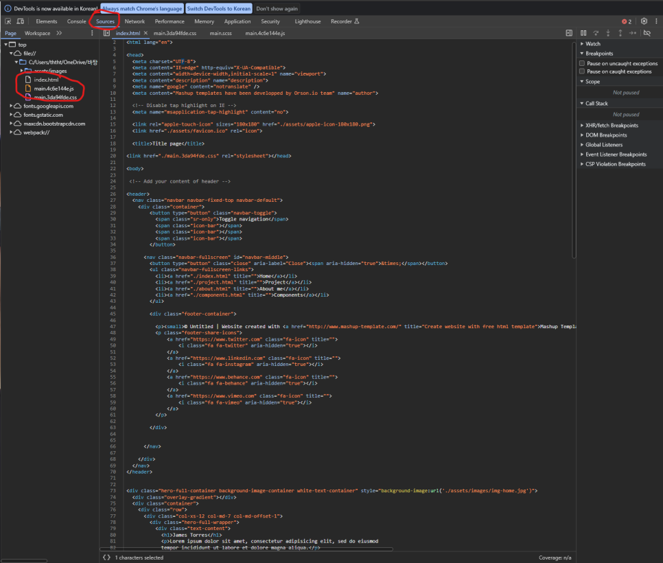This screenshot has width=663, height=563.
Task: Enable Pause on uncaught exceptions
Action: coord(582,63)
